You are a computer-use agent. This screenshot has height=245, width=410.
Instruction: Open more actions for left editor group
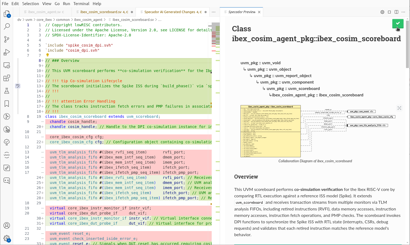coord(214,12)
